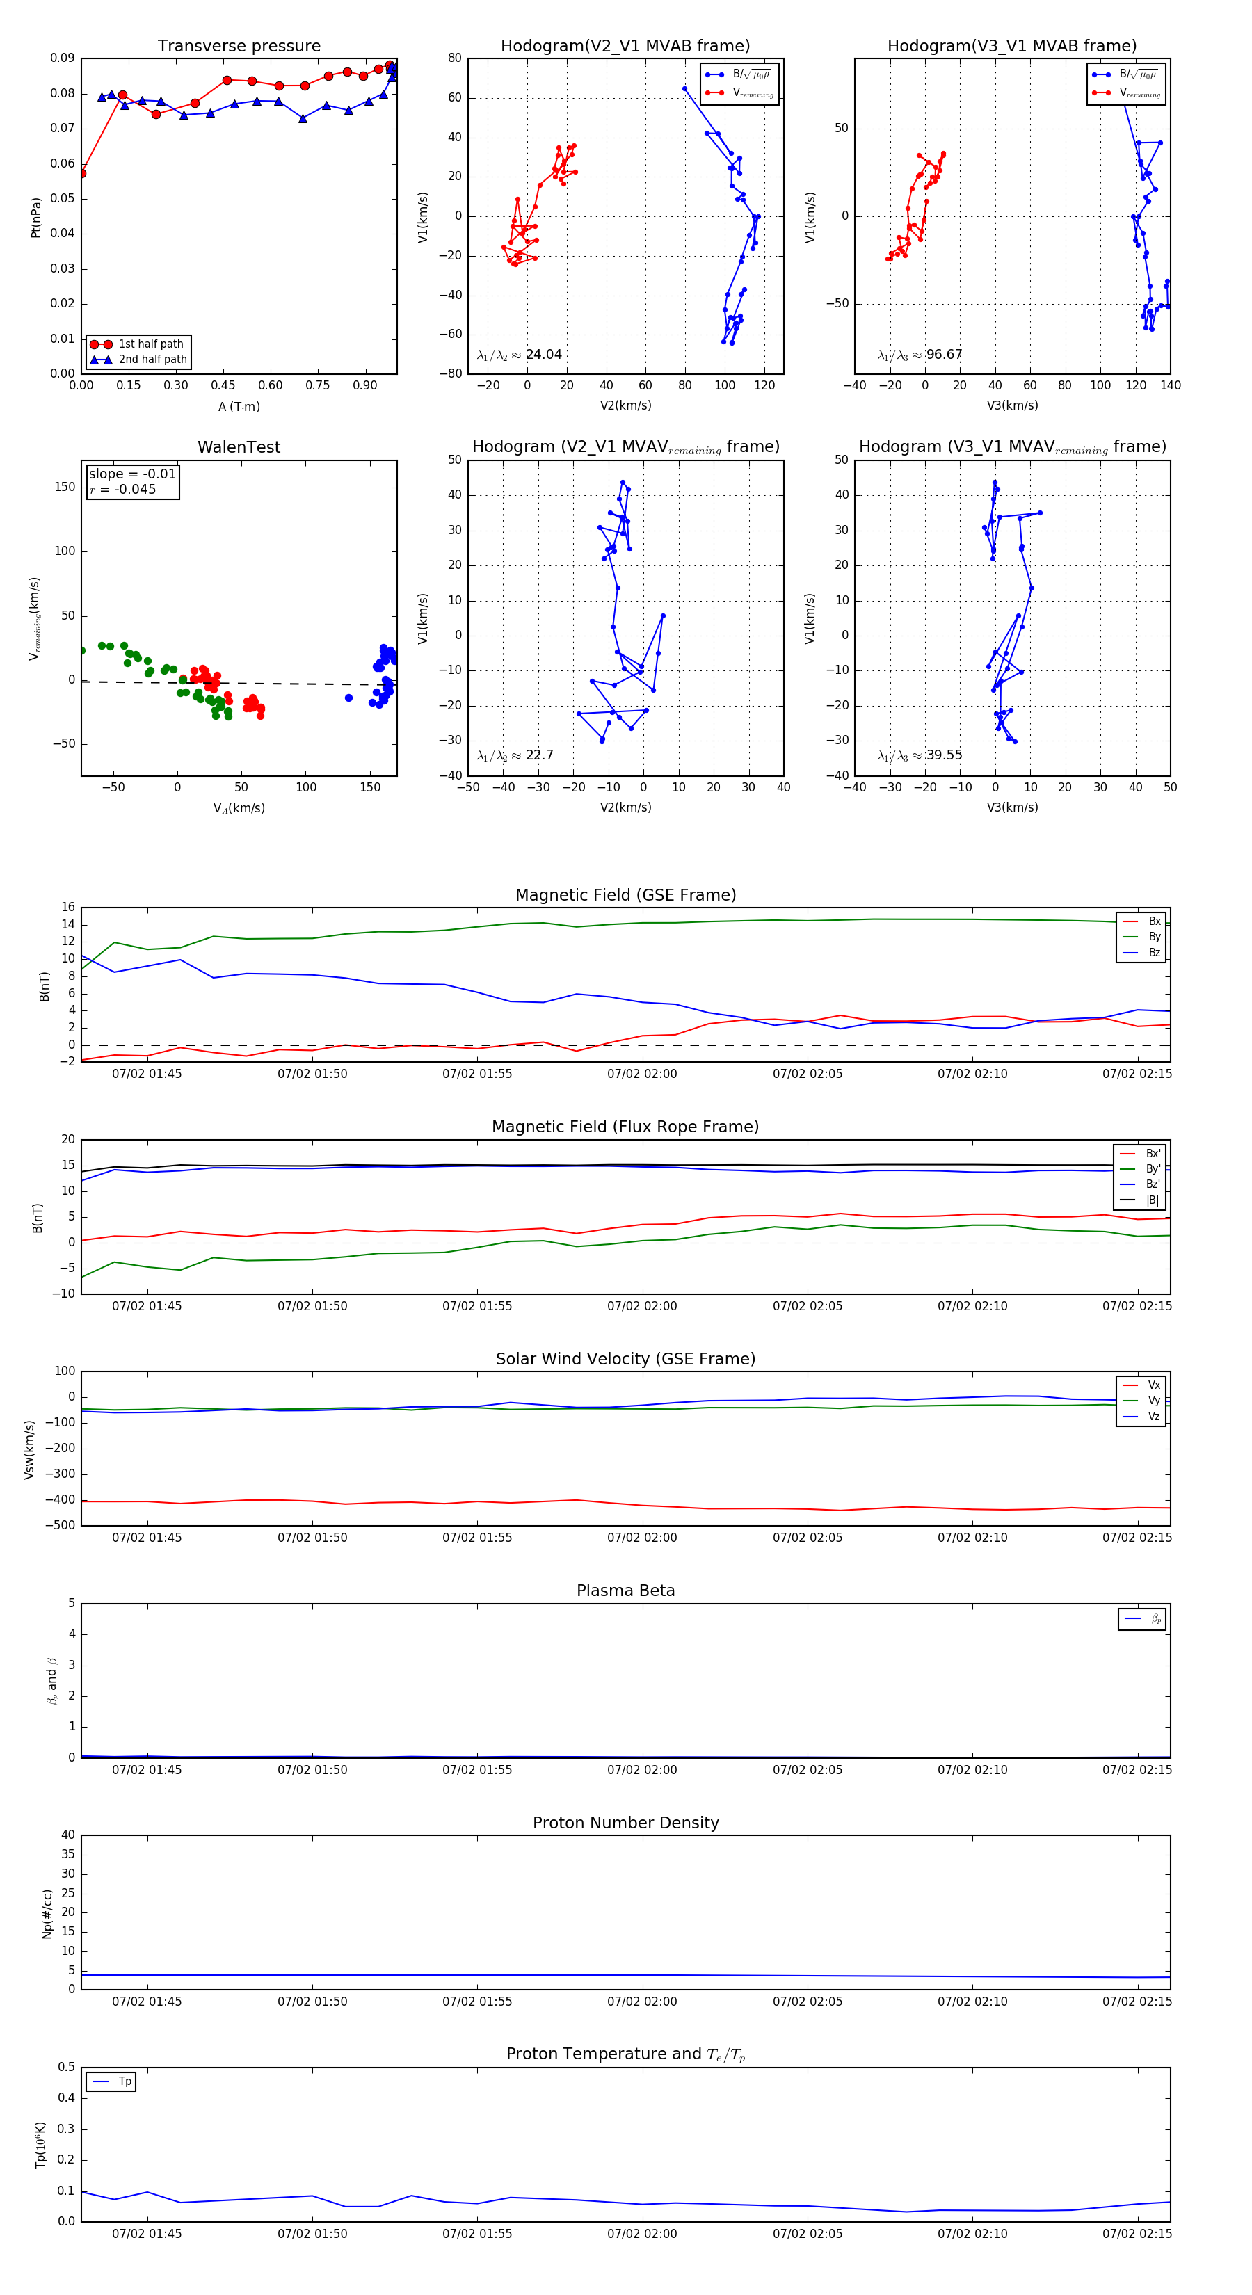Click the 'Transverse pressure' plot title
The image size is (1252, 2295).
(239, 47)
